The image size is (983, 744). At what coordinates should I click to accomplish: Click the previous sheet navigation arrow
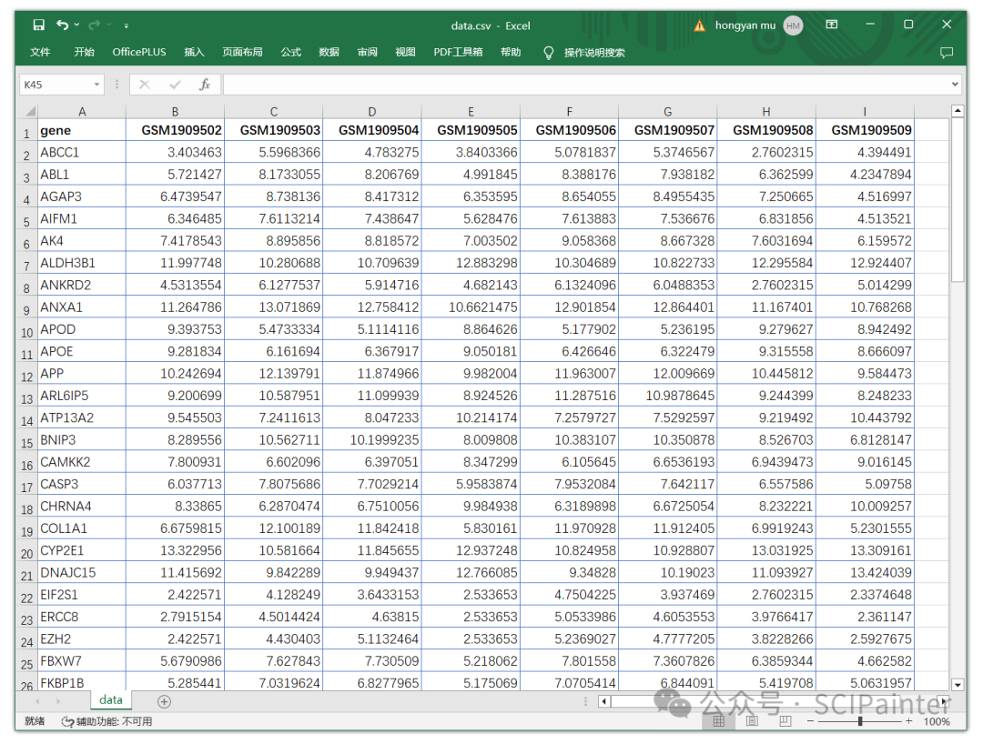click(37, 701)
